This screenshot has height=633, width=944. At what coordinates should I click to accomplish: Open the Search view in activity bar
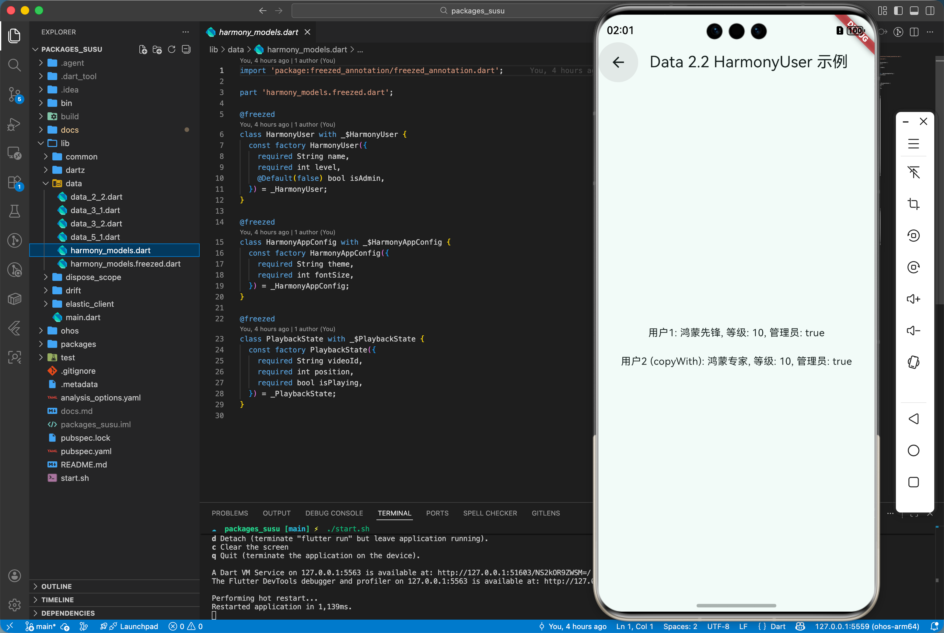pos(15,65)
